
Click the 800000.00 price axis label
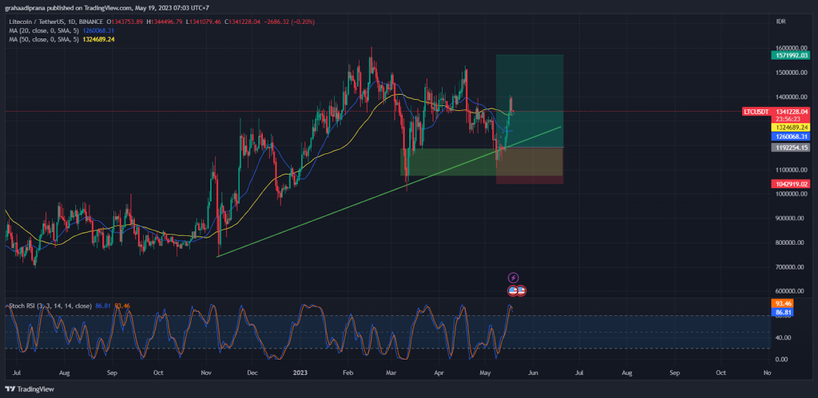(x=790, y=242)
